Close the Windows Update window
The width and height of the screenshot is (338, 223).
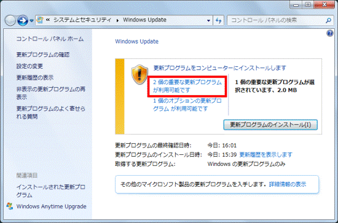(324, 5)
